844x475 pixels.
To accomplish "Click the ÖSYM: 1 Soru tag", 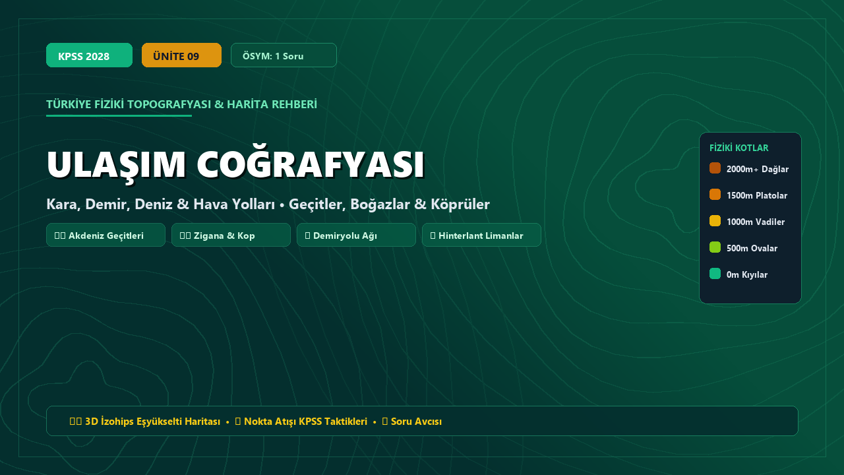I will click(284, 55).
